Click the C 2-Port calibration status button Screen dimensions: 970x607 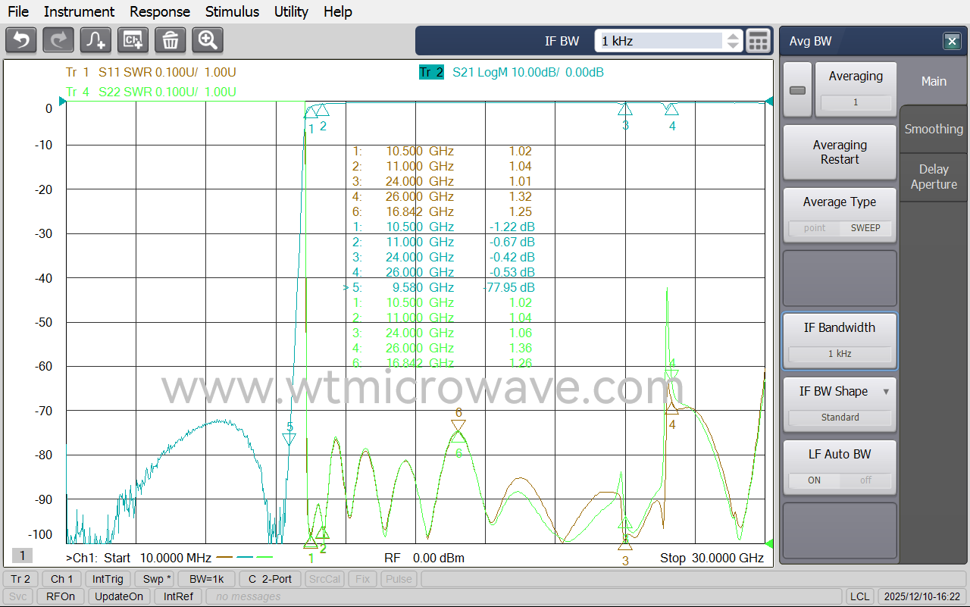[270, 579]
